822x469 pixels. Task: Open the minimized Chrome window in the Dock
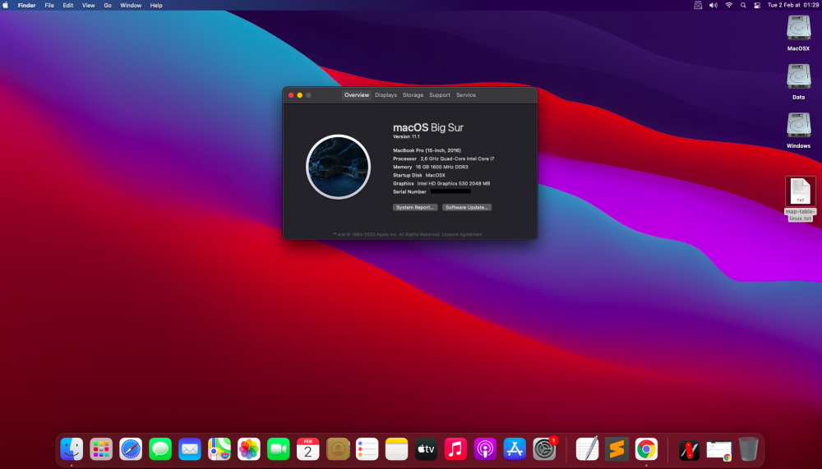tap(718, 450)
